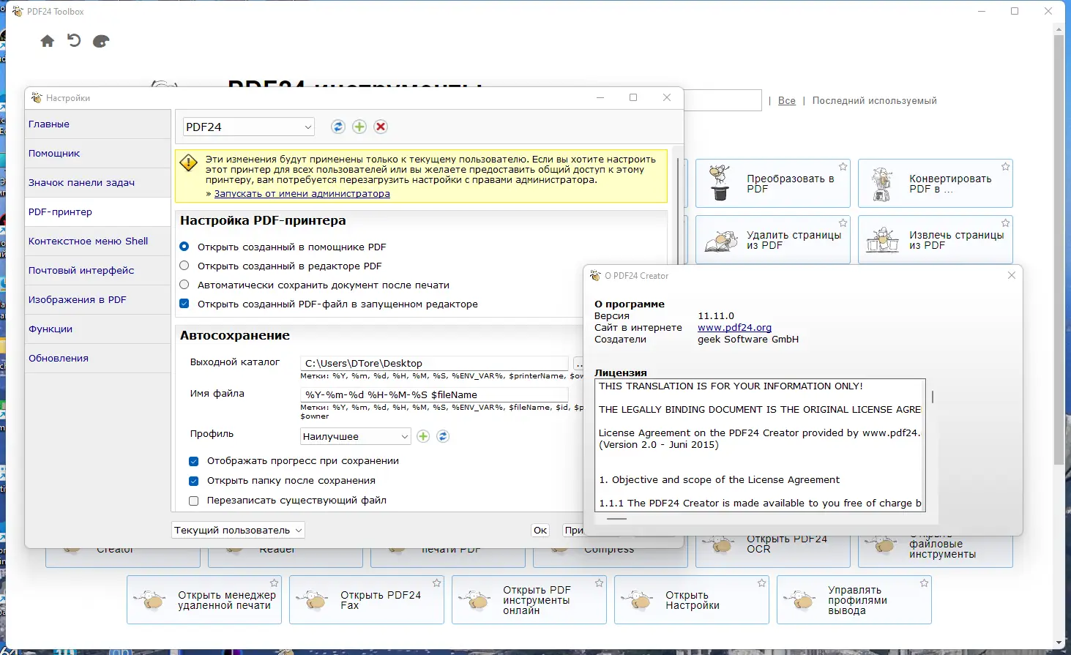Click 'Последний используемый' filter in Toolbox

[874, 101]
